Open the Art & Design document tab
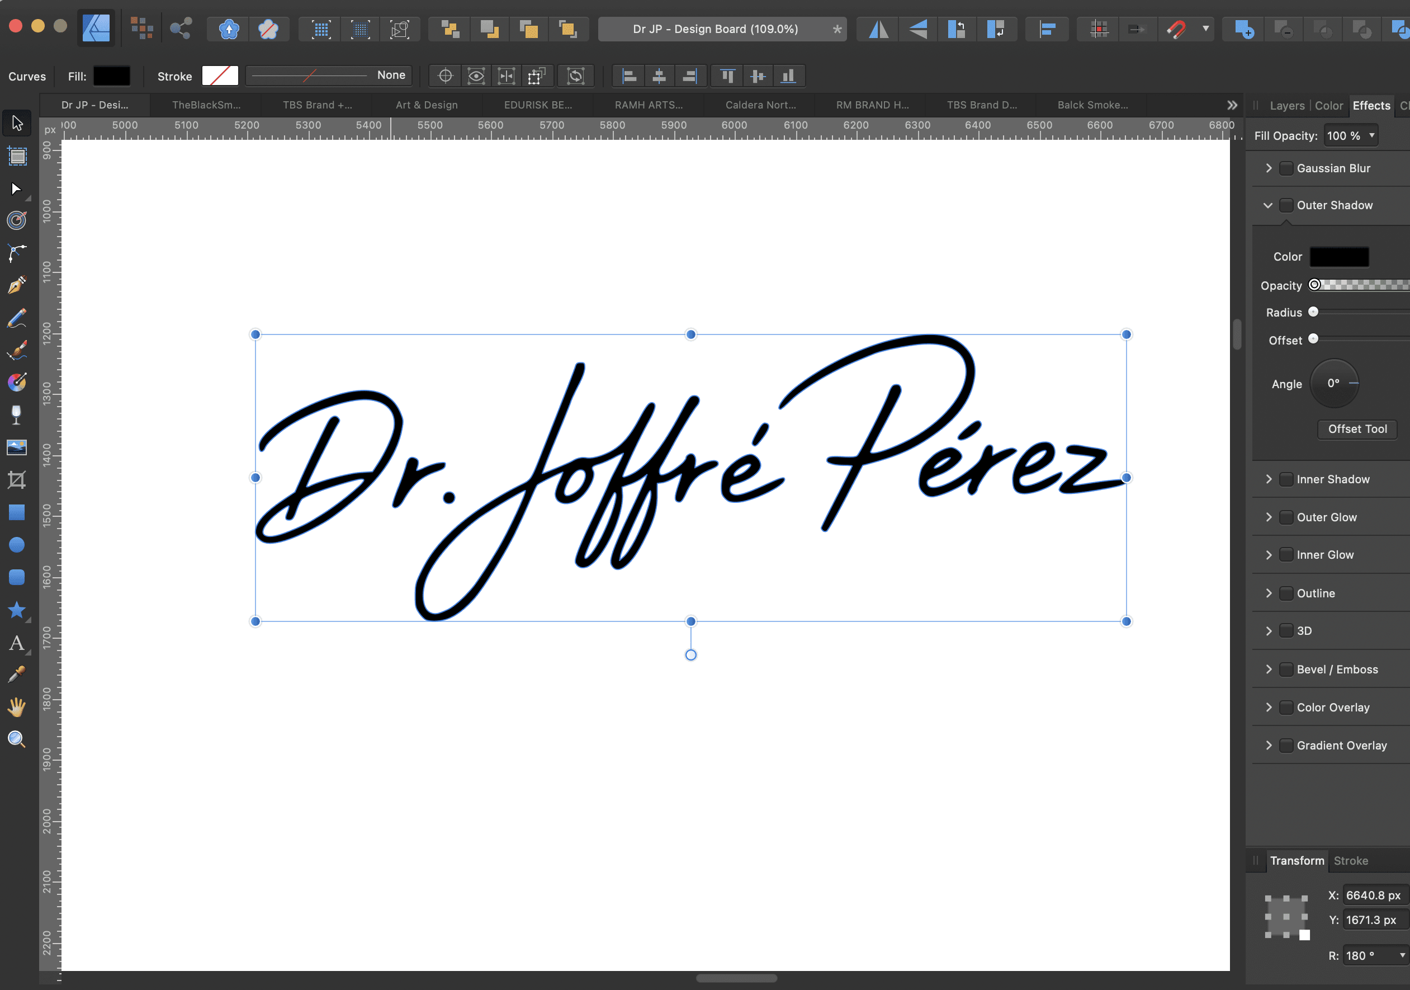The image size is (1410, 990). pos(426,105)
